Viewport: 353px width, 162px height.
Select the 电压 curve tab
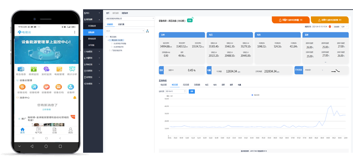click(207, 85)
